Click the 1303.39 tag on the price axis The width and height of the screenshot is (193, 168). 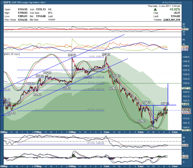[186, 130]
